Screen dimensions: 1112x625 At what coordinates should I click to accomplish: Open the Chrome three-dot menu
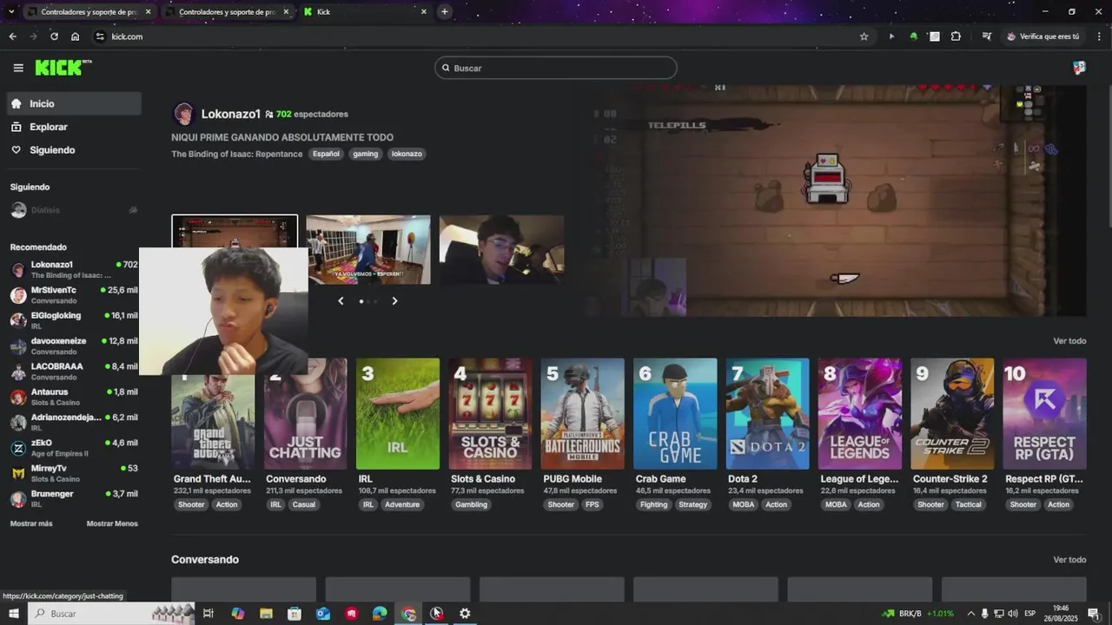point(1097,36)
